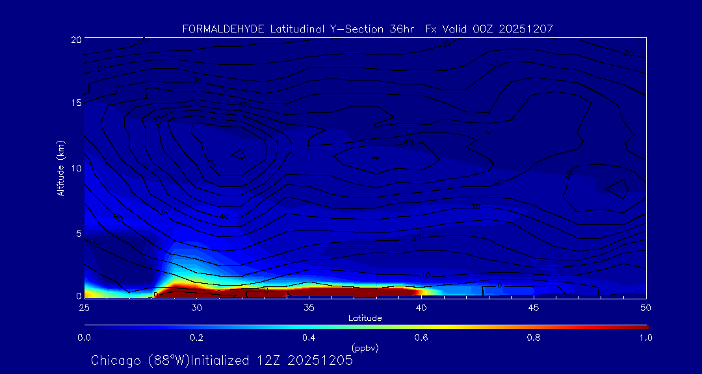Click the latitude axis tick label 25
Viewport: 702px width, 374px height.
point(84,307)
